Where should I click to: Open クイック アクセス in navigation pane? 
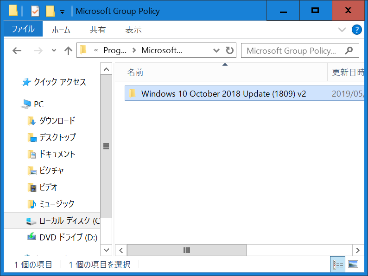[60, 82]
